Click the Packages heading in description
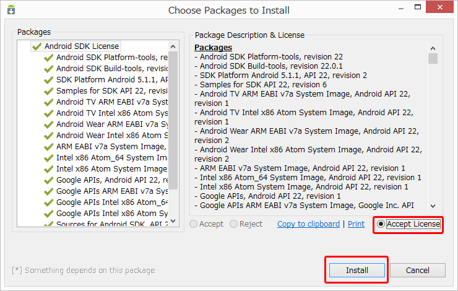 tap(214, 47)
